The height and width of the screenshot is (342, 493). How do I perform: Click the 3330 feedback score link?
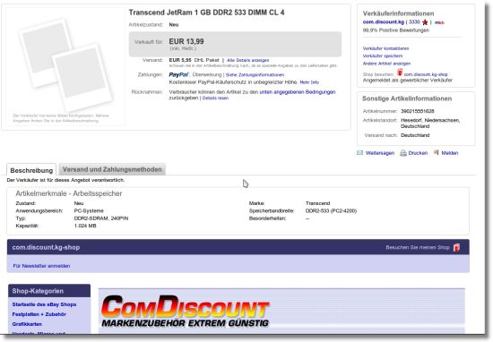click(x=414, y=22)
